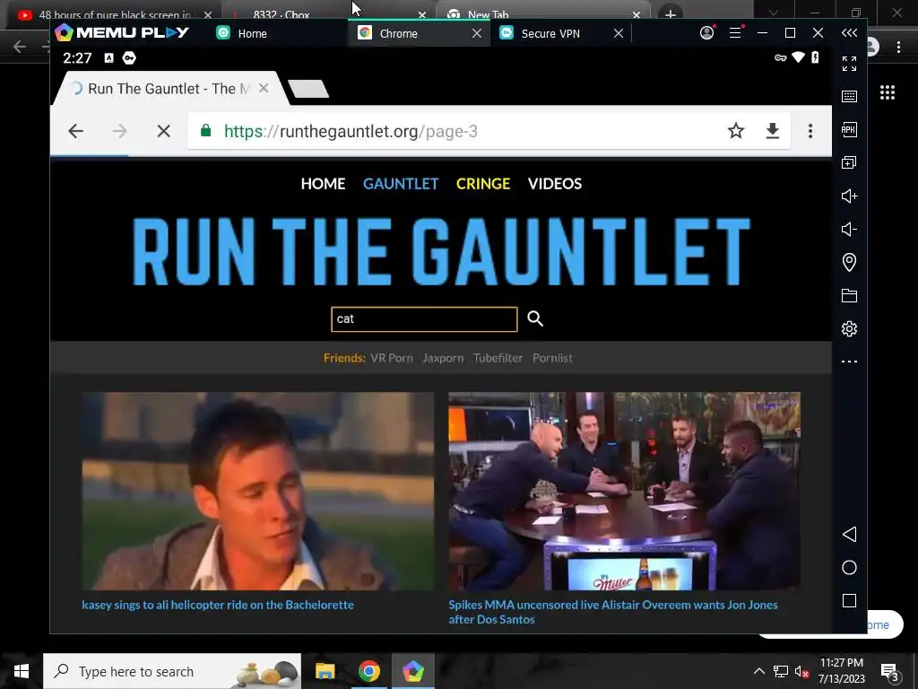
Task: Open the multi-instance manager icon
Action: [849, 162]
